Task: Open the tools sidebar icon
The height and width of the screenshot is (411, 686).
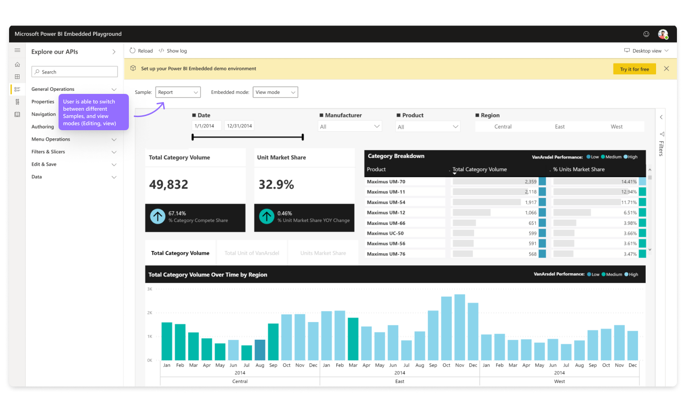Action: pyautogui.click(x=17, y=102)
